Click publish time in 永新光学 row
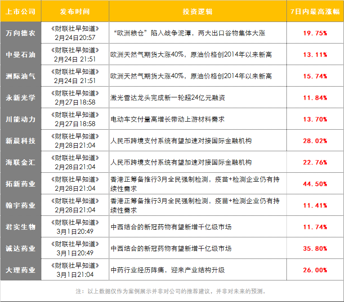This screenshot has height=302, width=344. pyautogui.click(x=75, y=98)
